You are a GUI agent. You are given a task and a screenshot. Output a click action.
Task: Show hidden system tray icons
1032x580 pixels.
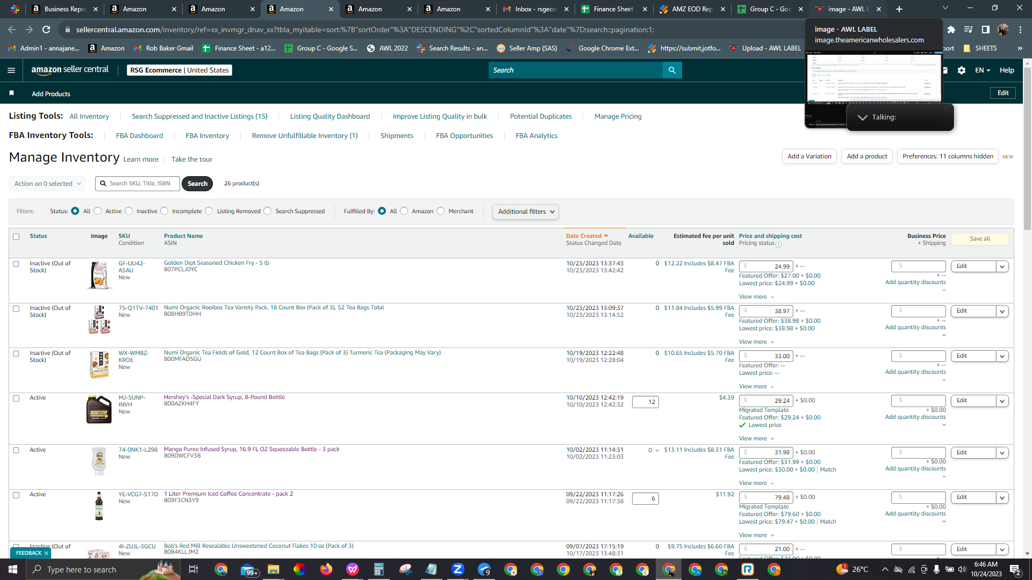[885, 569]
